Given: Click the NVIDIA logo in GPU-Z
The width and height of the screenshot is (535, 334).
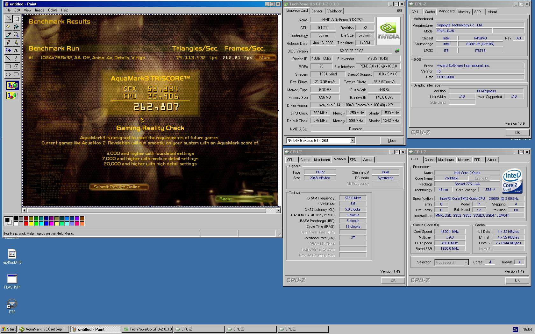Looking at the screenshot, I should 389,32.
